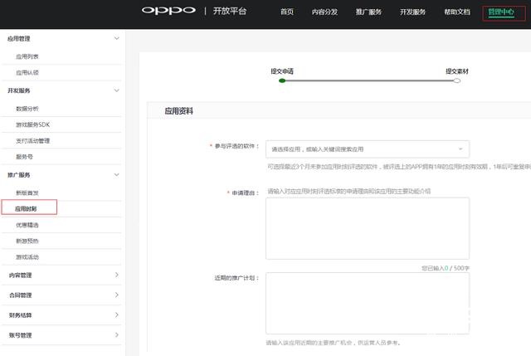Collapse the 推广服务 sidebar section chevron

tap(116, 175)
